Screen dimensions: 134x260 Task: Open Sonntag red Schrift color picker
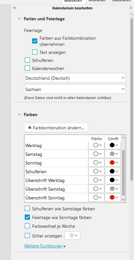pyautogui.click(x=114, y=163)
